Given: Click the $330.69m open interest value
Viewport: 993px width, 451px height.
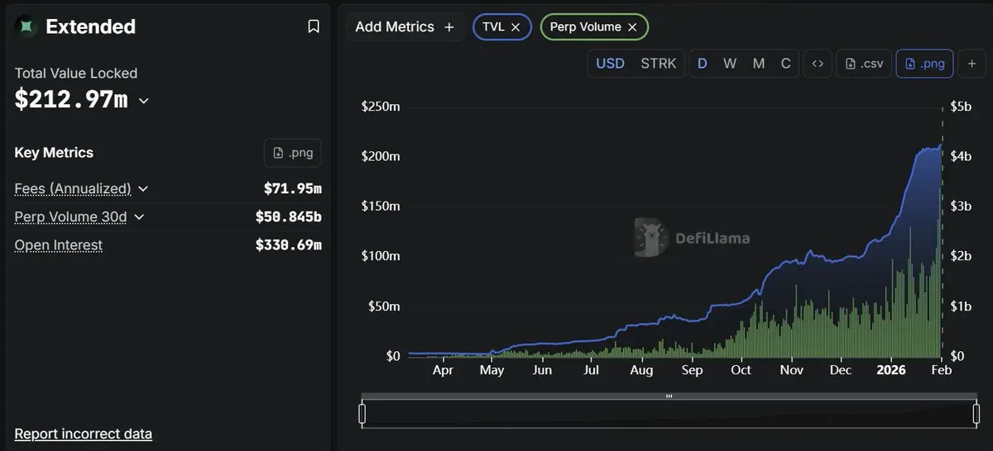Looking at the screenshot, I should tap(289, 244).
